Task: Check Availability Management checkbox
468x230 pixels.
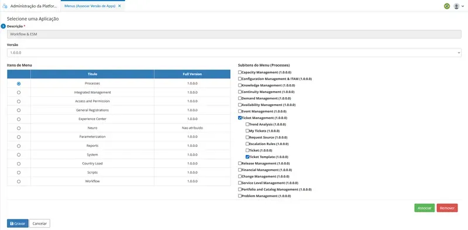Action: [240, 105]
